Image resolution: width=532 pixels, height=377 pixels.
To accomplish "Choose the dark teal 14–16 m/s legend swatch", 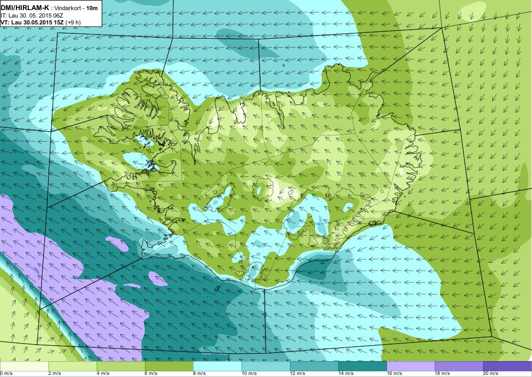I will click(x=363, y=366).
